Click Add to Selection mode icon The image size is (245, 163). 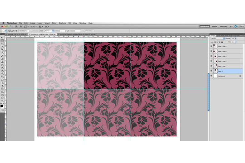point(12,31)
